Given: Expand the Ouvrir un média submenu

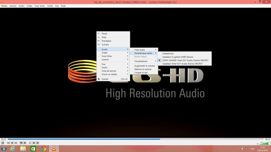Looking at the screenshot, I should 113,74.
